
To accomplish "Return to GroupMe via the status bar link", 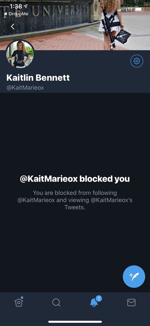I will tap(16, 14).
